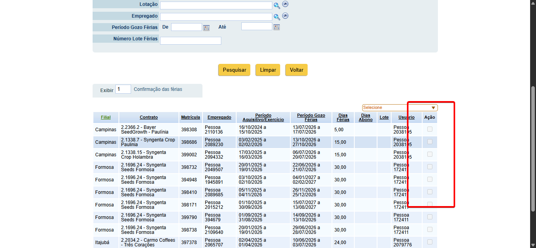Click the arrow icon beside Lotação search
536x248 pixels.
tap(285, 4)
